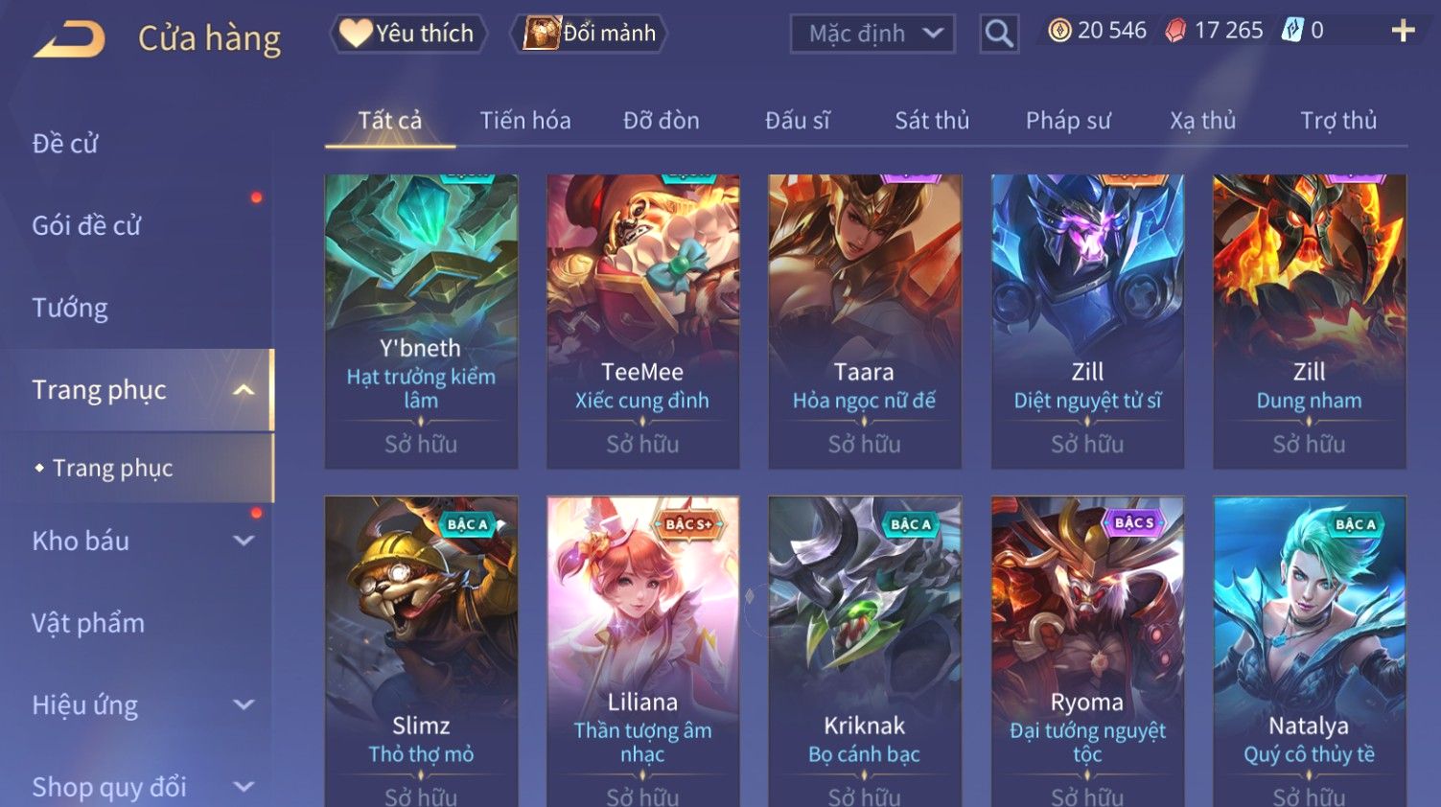
Task: Select the Tiến hóa tab
Action: point(525,121)
